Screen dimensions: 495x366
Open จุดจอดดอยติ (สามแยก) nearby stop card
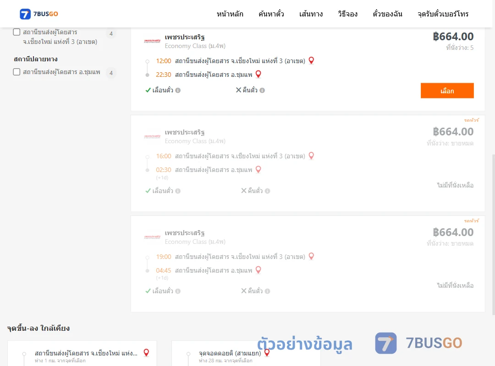coord(246,353)
